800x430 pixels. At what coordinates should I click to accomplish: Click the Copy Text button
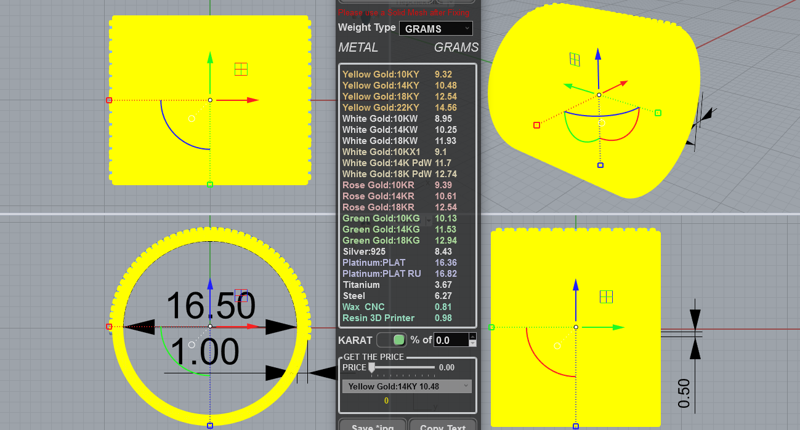click(x=443, y=425)
